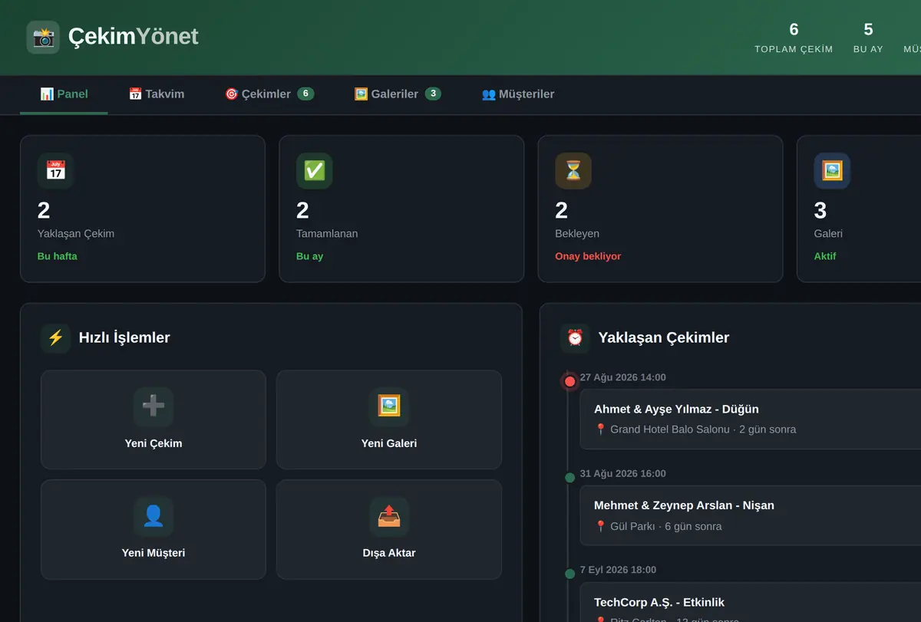Click the picture icon in Yeni Galeri
Image resolution: width=921 pixels, height=622 pixels.
(389, 406)
